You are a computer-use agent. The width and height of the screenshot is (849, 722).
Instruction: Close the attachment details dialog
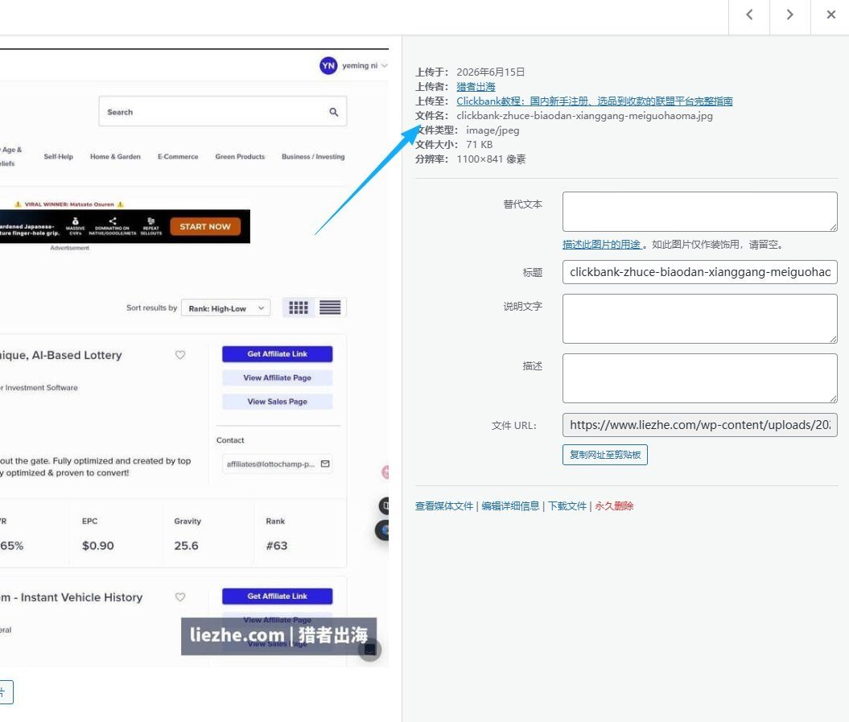pyautogui.click(x=830, y=15)
